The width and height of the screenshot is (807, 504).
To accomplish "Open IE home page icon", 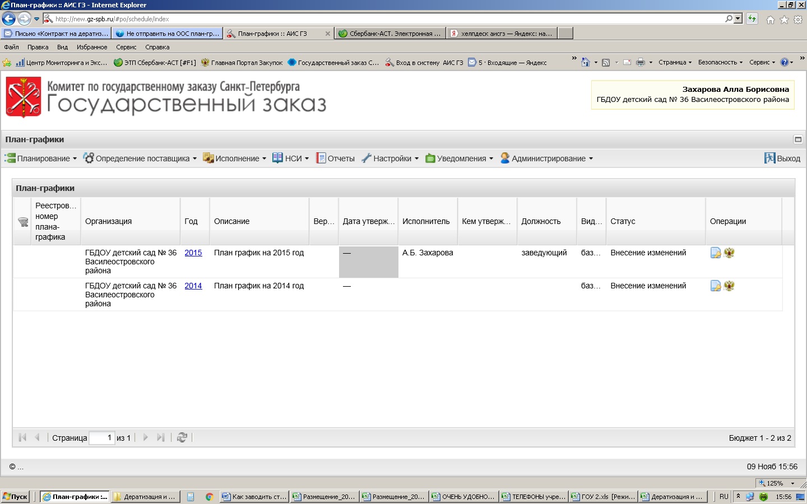I will [x=770, y=20].
